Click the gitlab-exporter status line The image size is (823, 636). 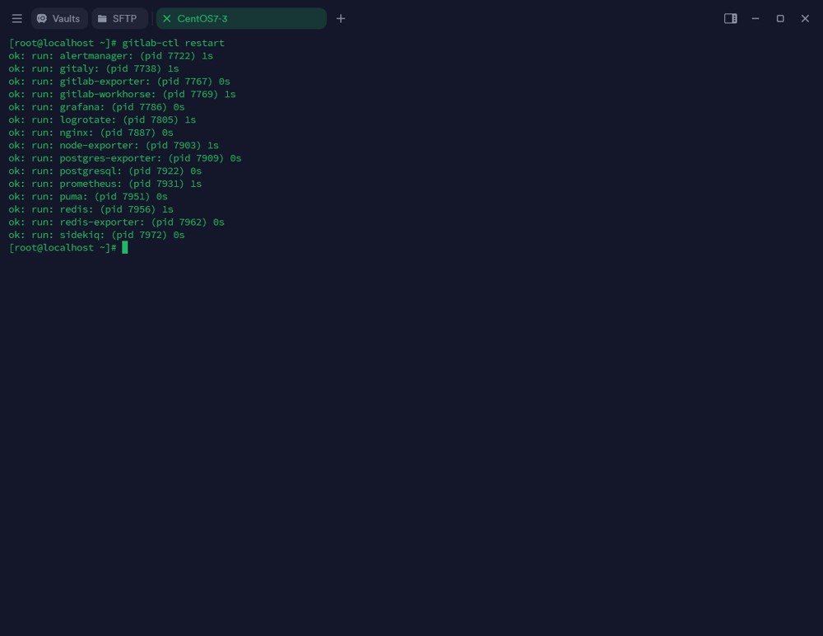(119, 82)
